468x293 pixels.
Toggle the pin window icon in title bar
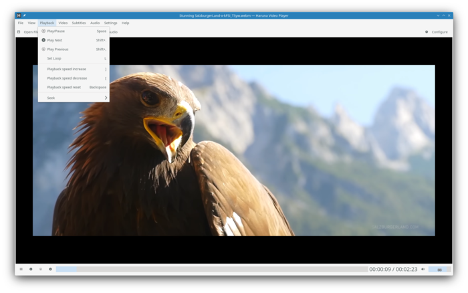tap(25, 15)
